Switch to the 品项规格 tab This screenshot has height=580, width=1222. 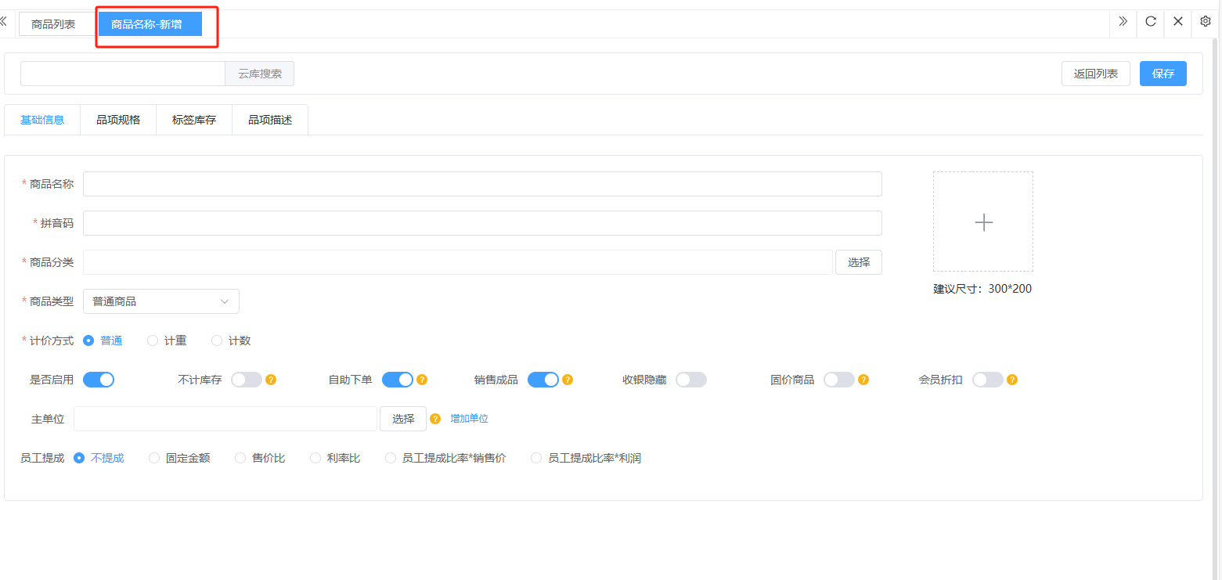[x=118, y=120]
